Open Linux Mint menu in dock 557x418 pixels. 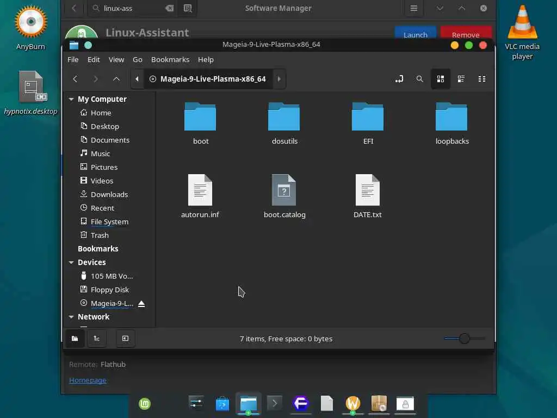(x=145, y=404)
